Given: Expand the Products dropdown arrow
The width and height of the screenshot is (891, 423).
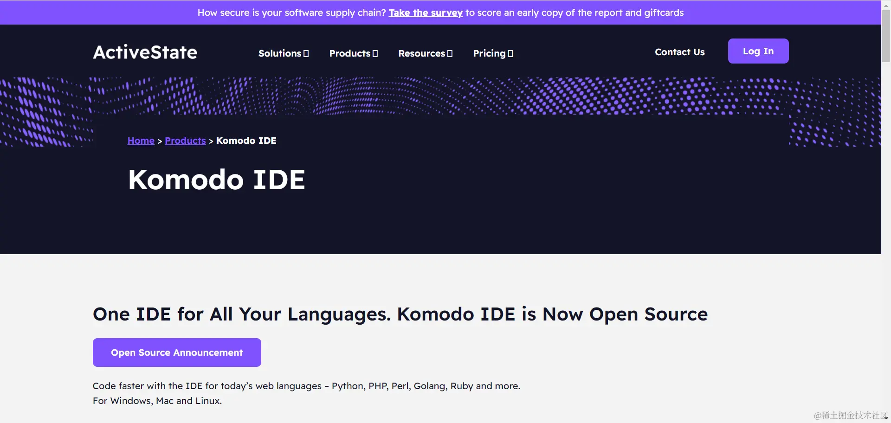Looking at the screenshot, I should coord(375,54).
